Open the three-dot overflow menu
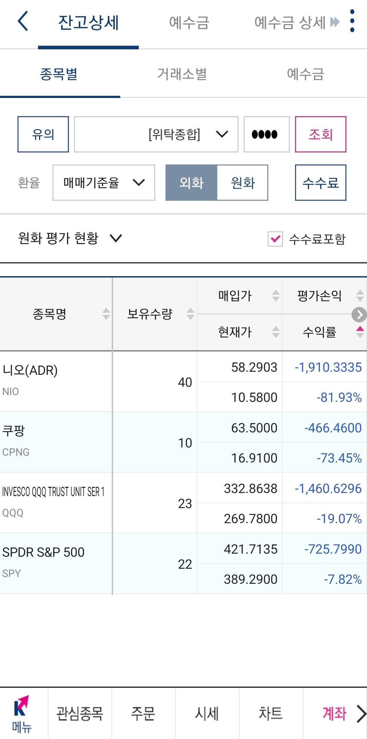367x739 pixels. coord(352,21)
